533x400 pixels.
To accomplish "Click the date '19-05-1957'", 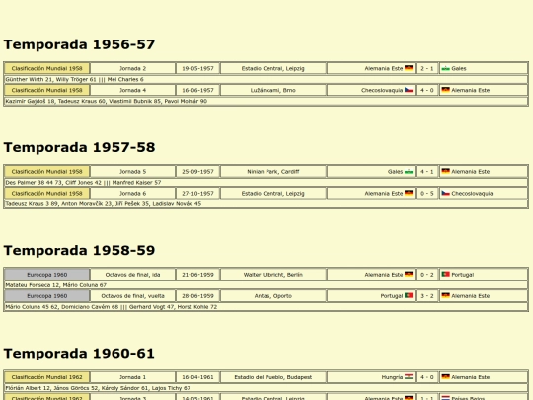I will pos(197,68).
